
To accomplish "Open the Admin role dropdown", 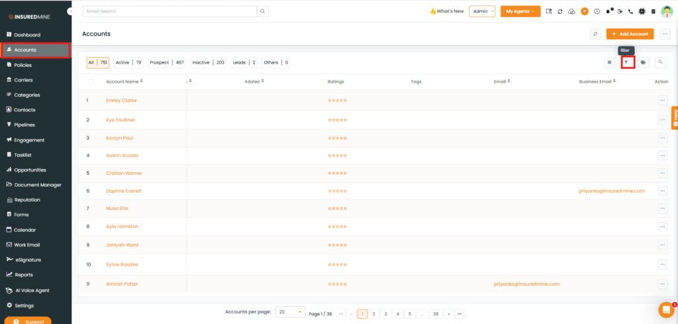I will click(482, 11).
